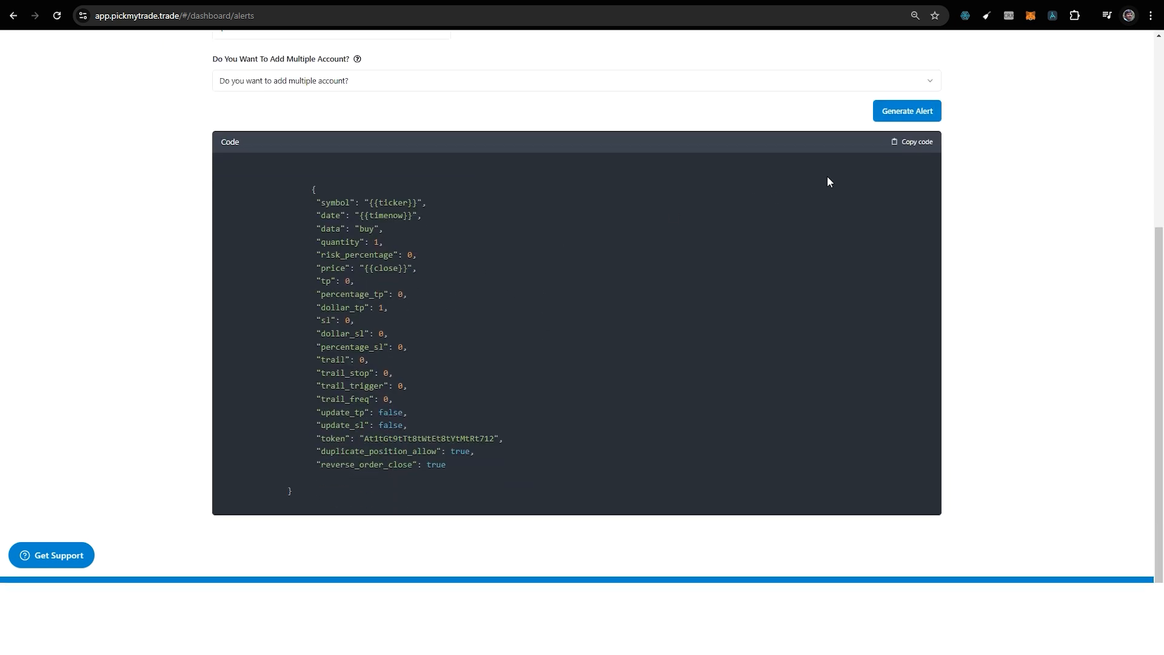Click Copy code button
Image resolution: width=1164 pixels, height=655 pixels.
[x=912, y=142]
